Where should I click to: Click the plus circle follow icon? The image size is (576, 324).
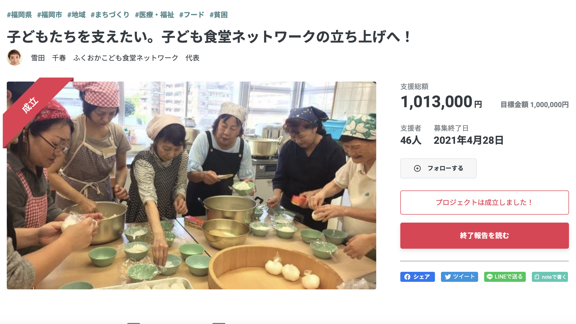[x=417, y=168]
